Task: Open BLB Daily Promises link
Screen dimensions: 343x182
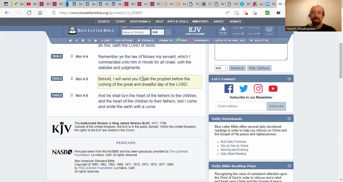Action: click(234, 142)
